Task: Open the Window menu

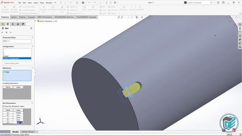Action: [49, 3]
